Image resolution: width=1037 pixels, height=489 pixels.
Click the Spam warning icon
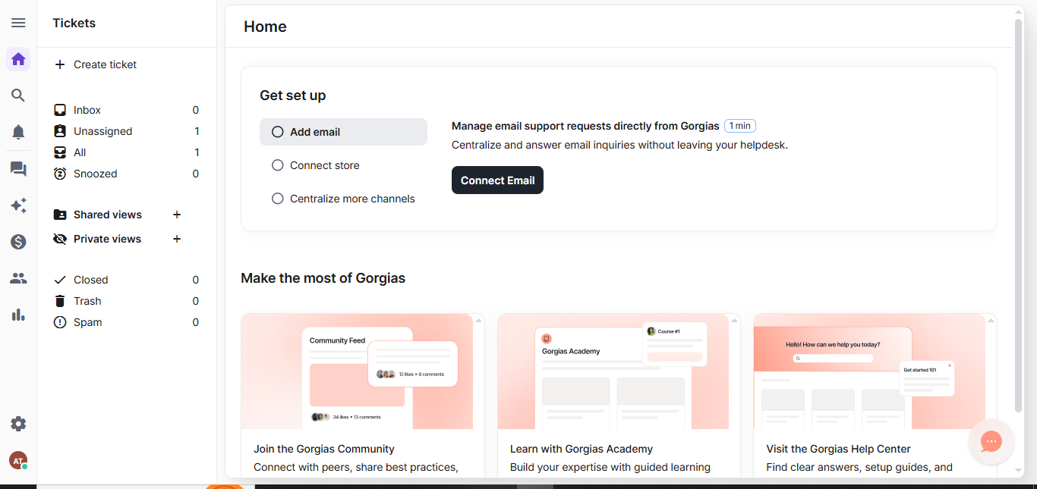click(60, 322)
